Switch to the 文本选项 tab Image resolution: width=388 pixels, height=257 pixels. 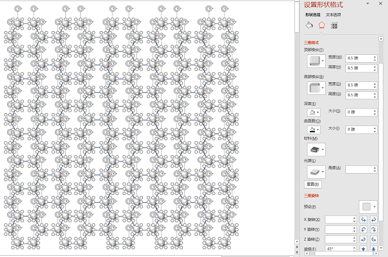coord(333,15)
